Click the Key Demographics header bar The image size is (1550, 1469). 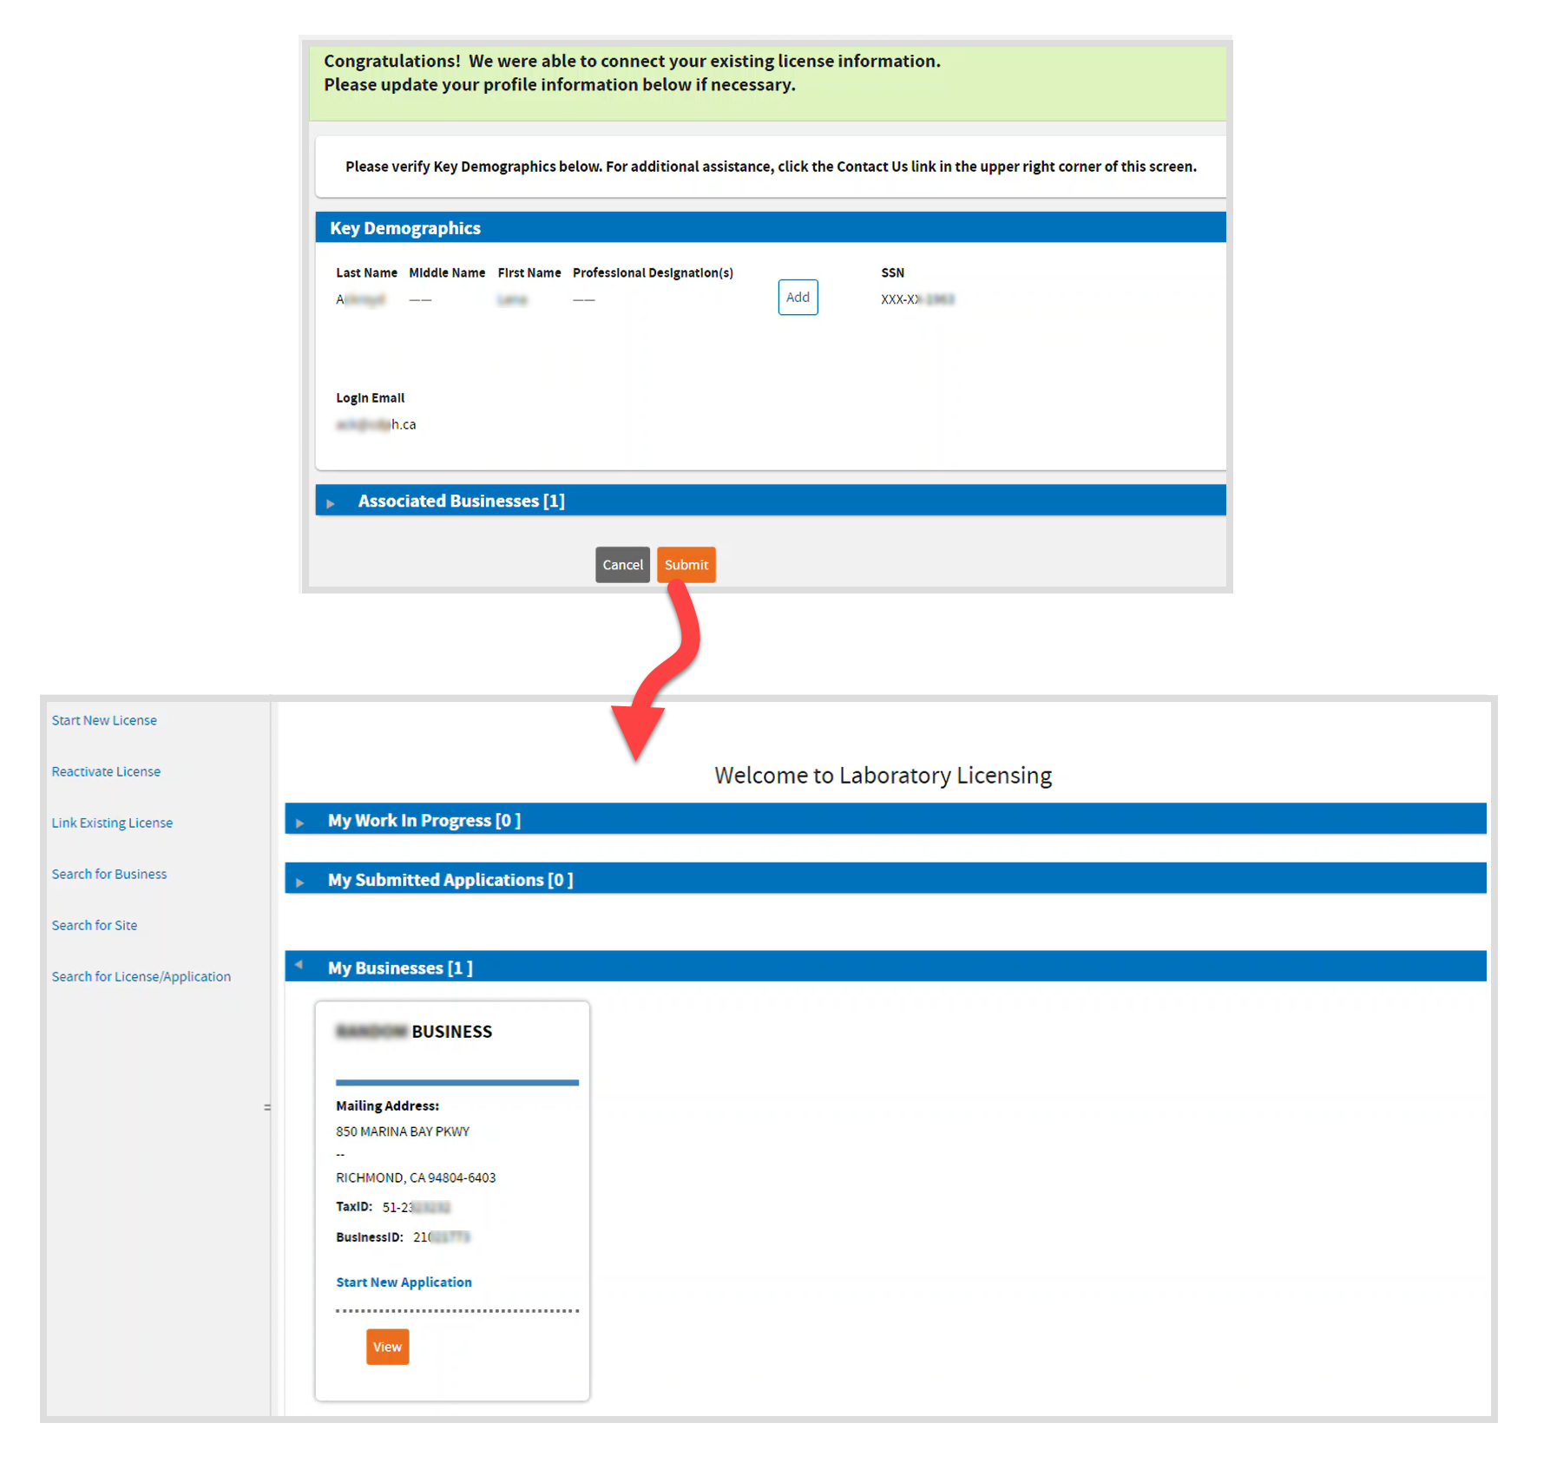[404, 228]
